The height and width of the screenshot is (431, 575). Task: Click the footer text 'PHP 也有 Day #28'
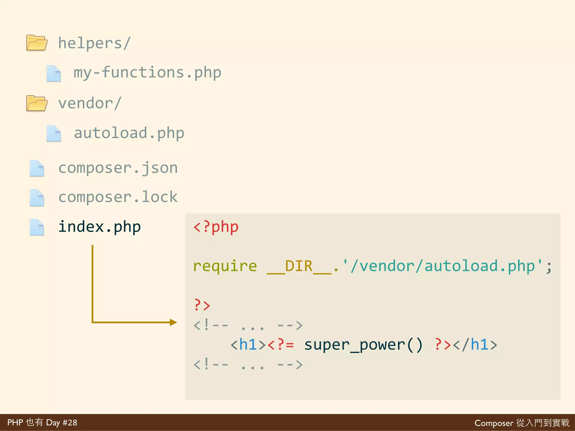click(42, 423)
